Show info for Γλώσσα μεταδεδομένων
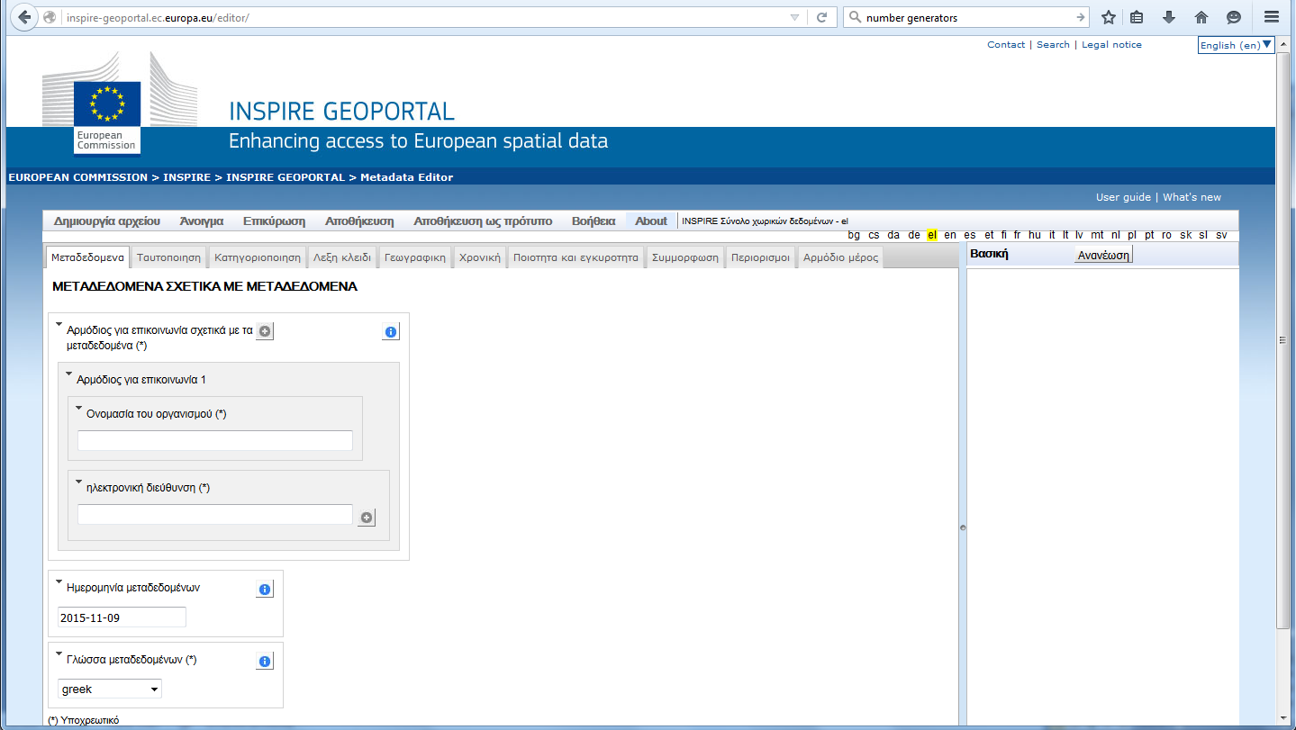The image size is (1296, 730). pyautogui.click(x=265, y=662)
